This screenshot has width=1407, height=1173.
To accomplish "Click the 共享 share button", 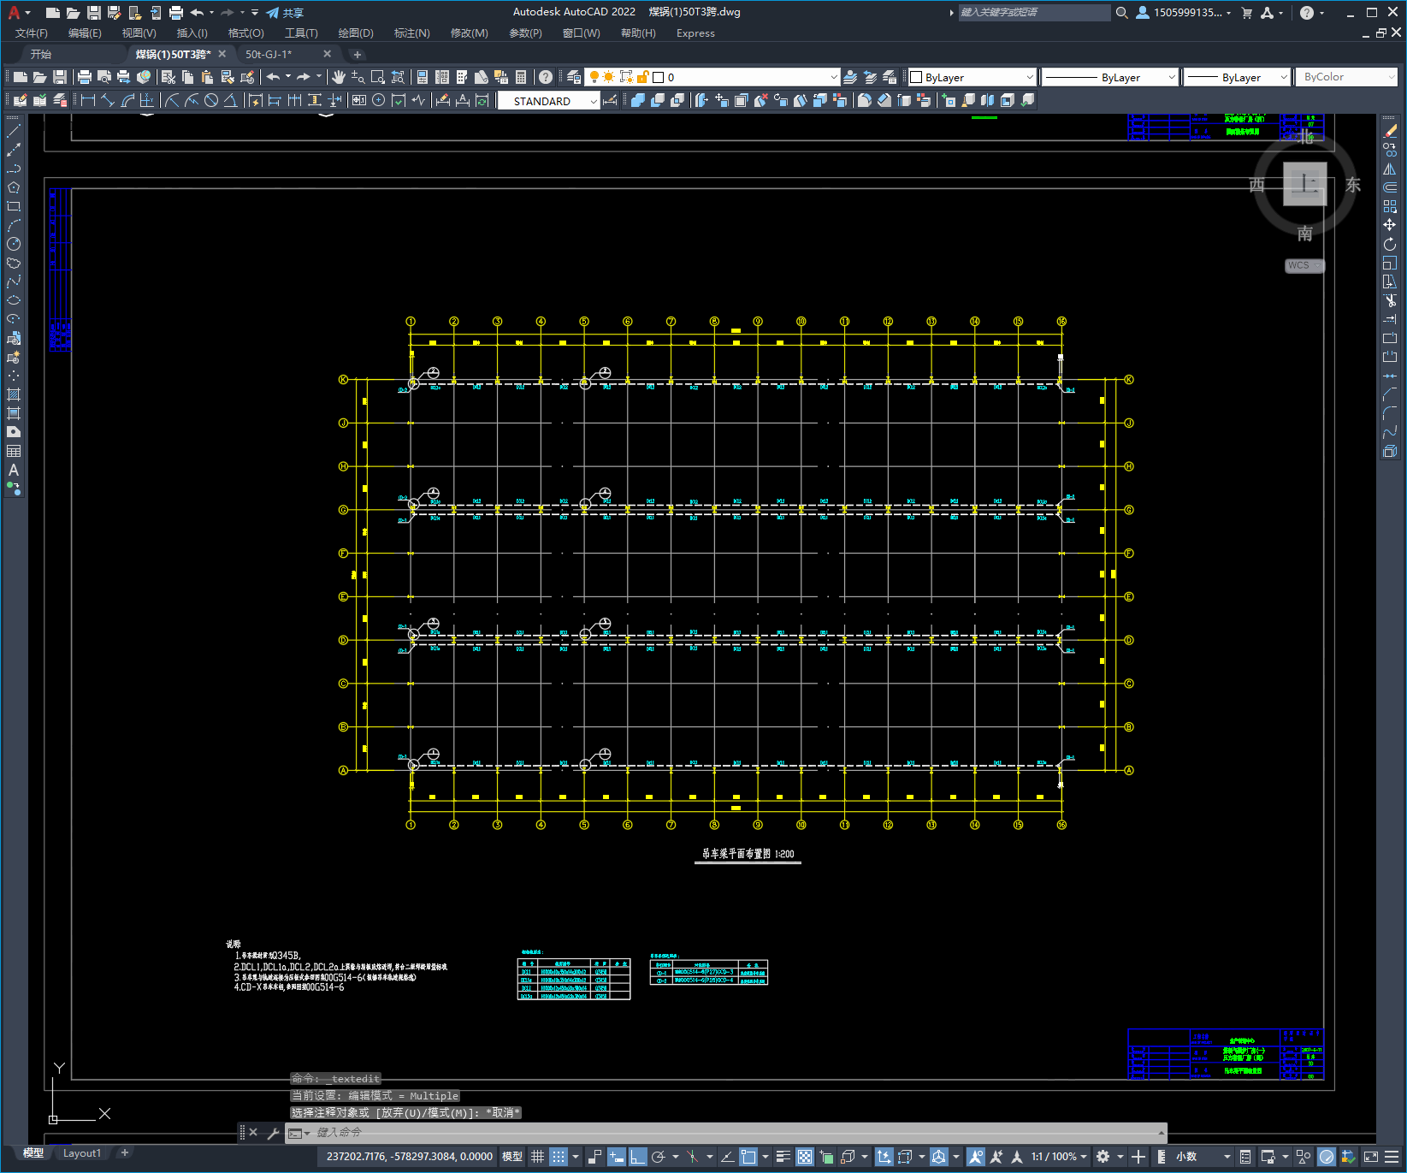I will click(285, 13).
